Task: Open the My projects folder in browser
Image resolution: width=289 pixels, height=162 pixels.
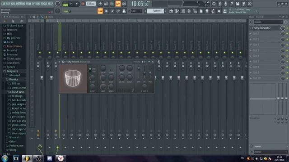Action: [x=13, y=38]
